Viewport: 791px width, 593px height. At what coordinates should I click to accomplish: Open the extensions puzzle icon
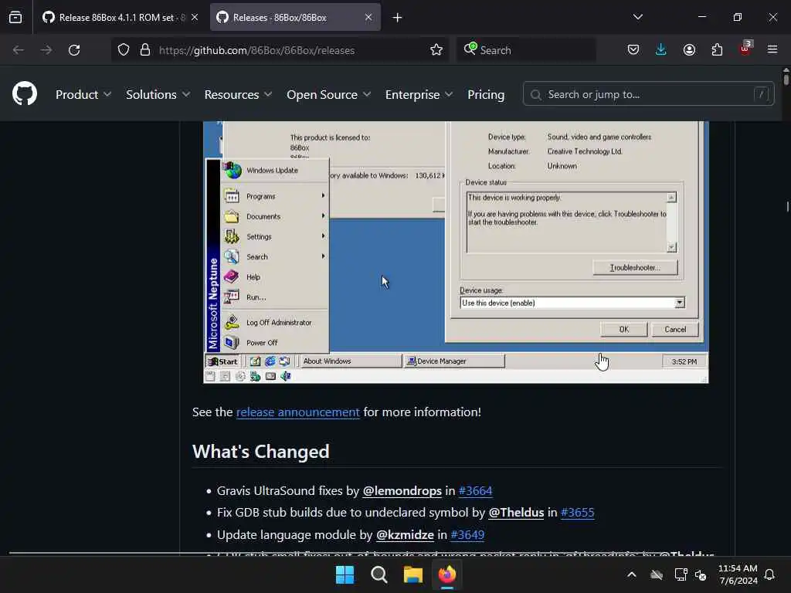[x=717, y=50]
